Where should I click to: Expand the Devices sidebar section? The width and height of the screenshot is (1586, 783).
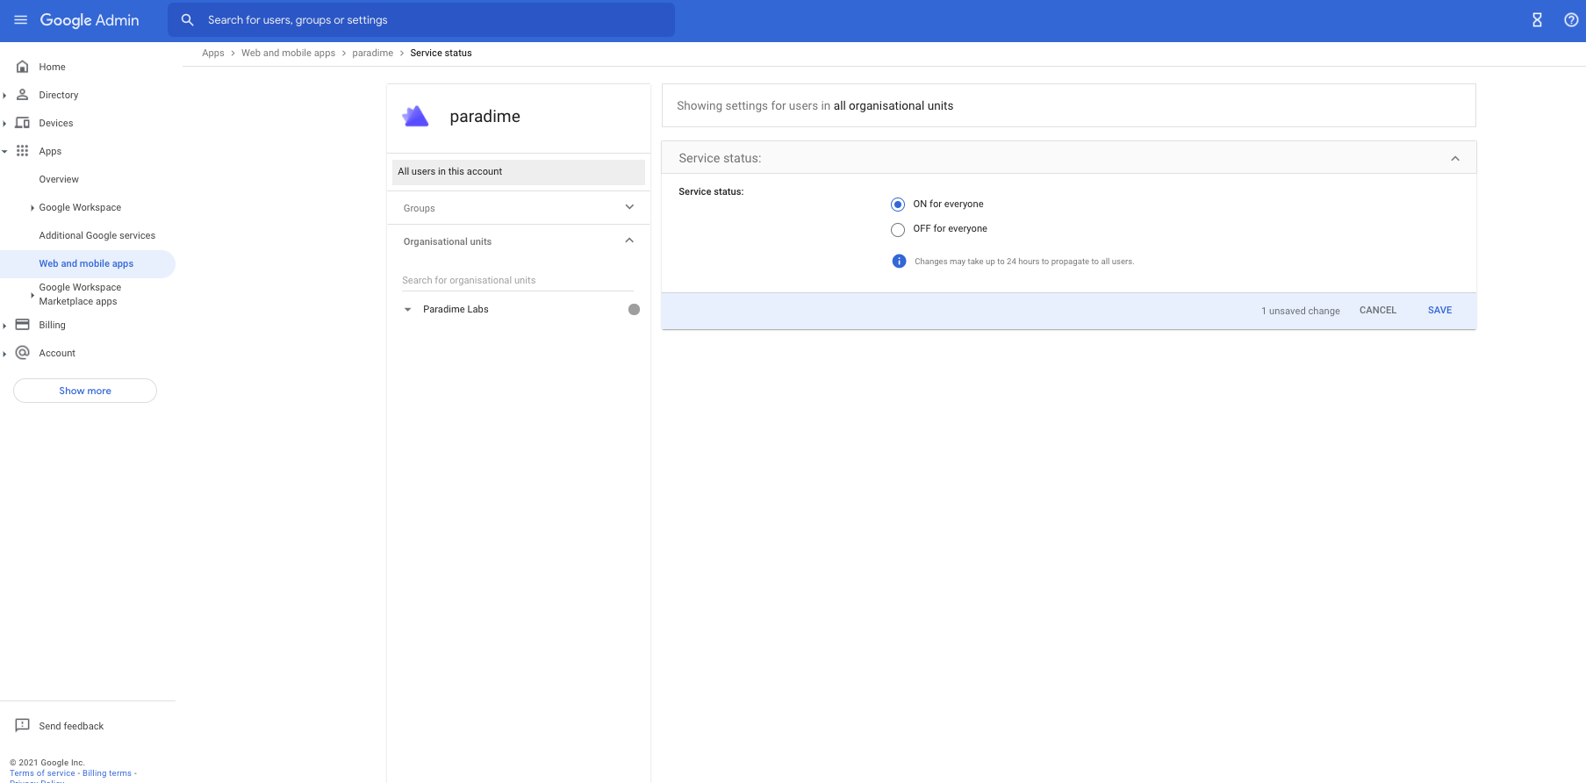(5, 124)
